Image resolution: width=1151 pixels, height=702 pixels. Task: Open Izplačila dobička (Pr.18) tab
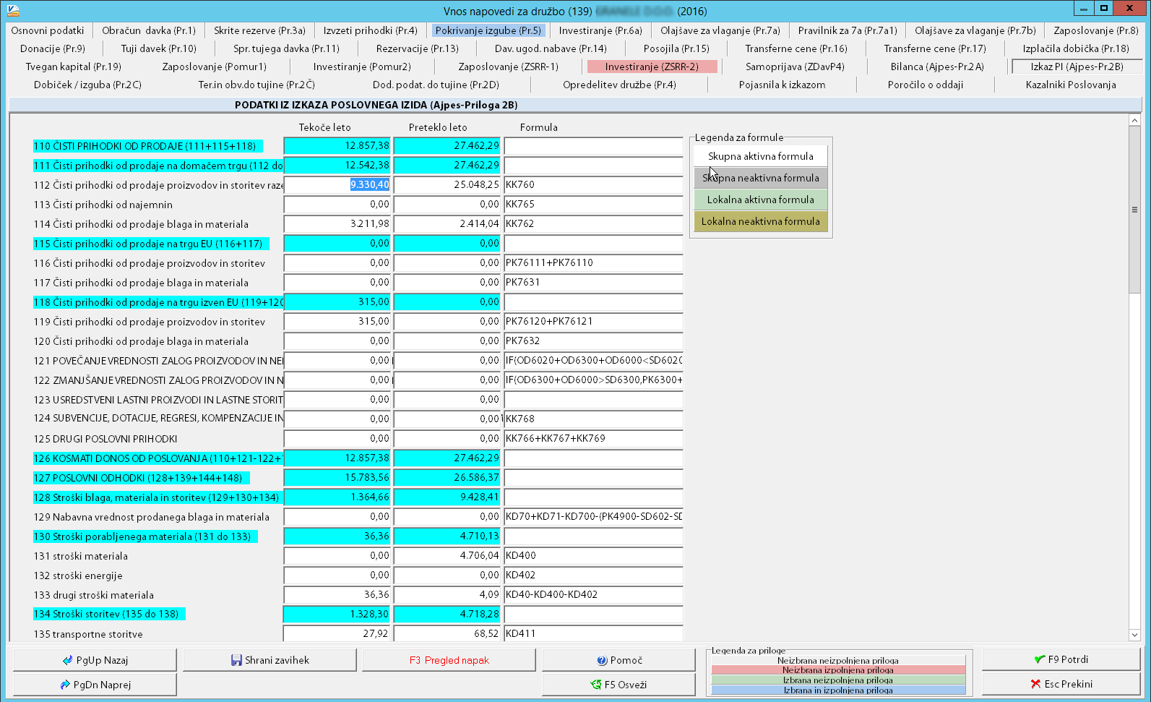point(1076,48)
